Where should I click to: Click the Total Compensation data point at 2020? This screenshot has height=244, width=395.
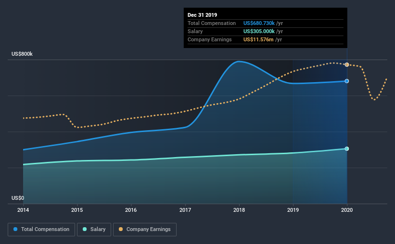(347, 81)
